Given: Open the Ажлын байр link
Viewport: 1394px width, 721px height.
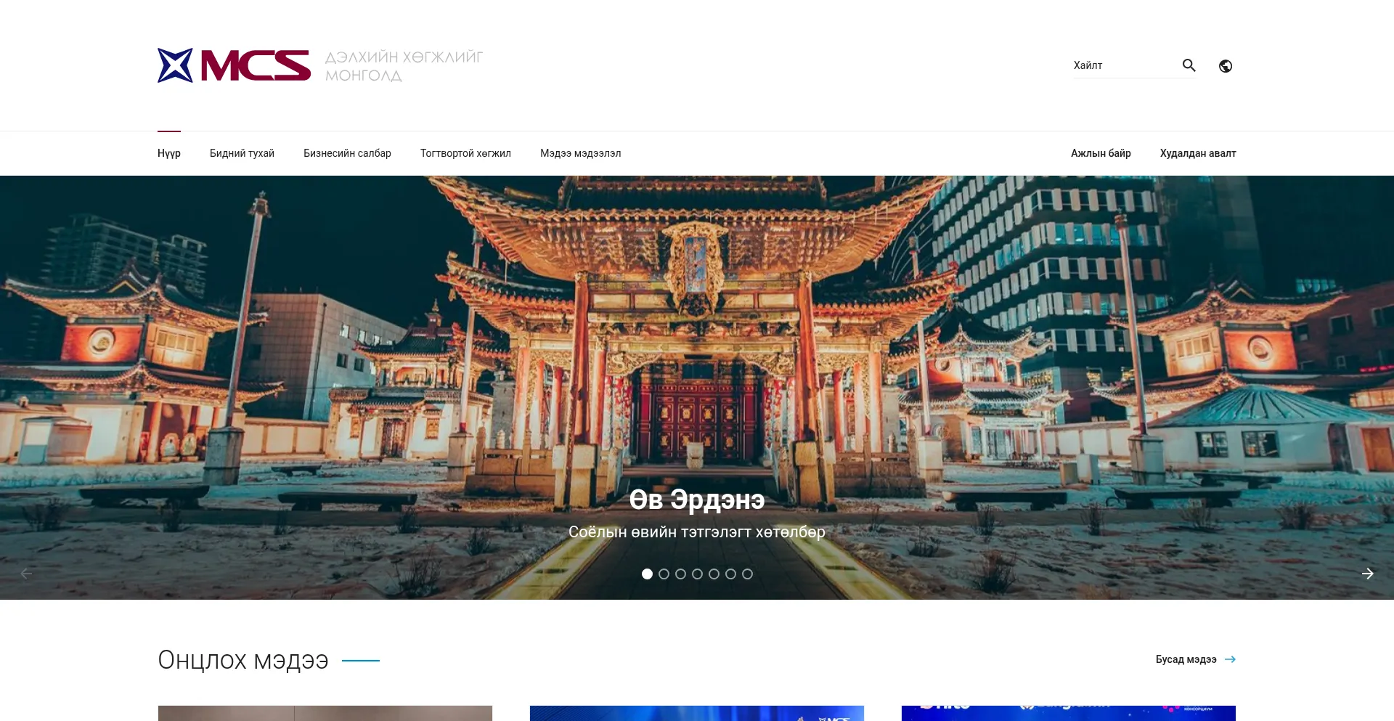Looking at the screenshot, I should point(1101,153).
